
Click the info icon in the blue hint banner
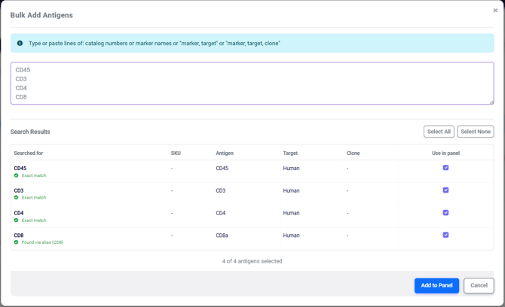20,43
